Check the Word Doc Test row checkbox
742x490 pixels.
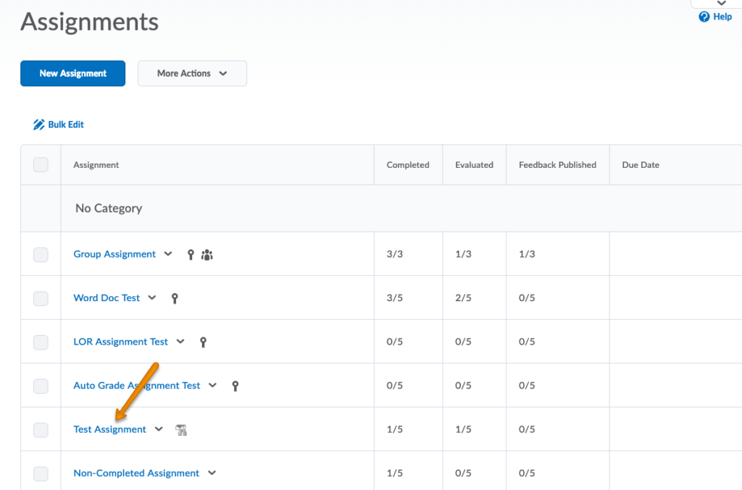tap(41, 298)
